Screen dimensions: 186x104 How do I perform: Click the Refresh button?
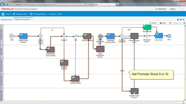153,23
